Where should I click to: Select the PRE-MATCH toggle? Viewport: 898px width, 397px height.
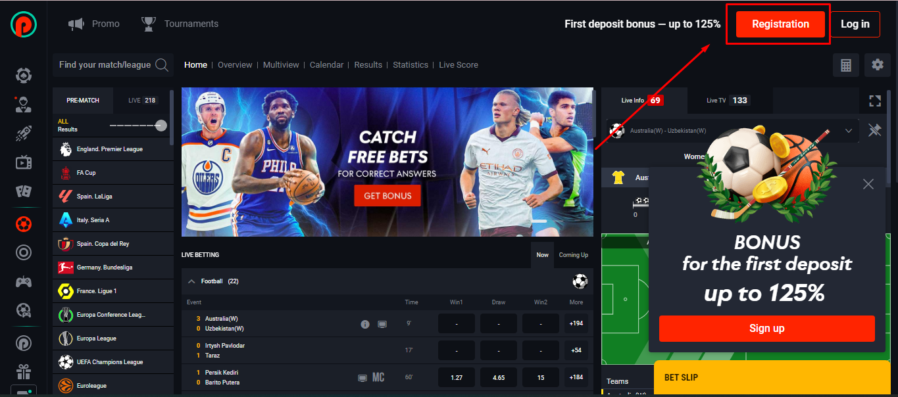tap(83, 101)
